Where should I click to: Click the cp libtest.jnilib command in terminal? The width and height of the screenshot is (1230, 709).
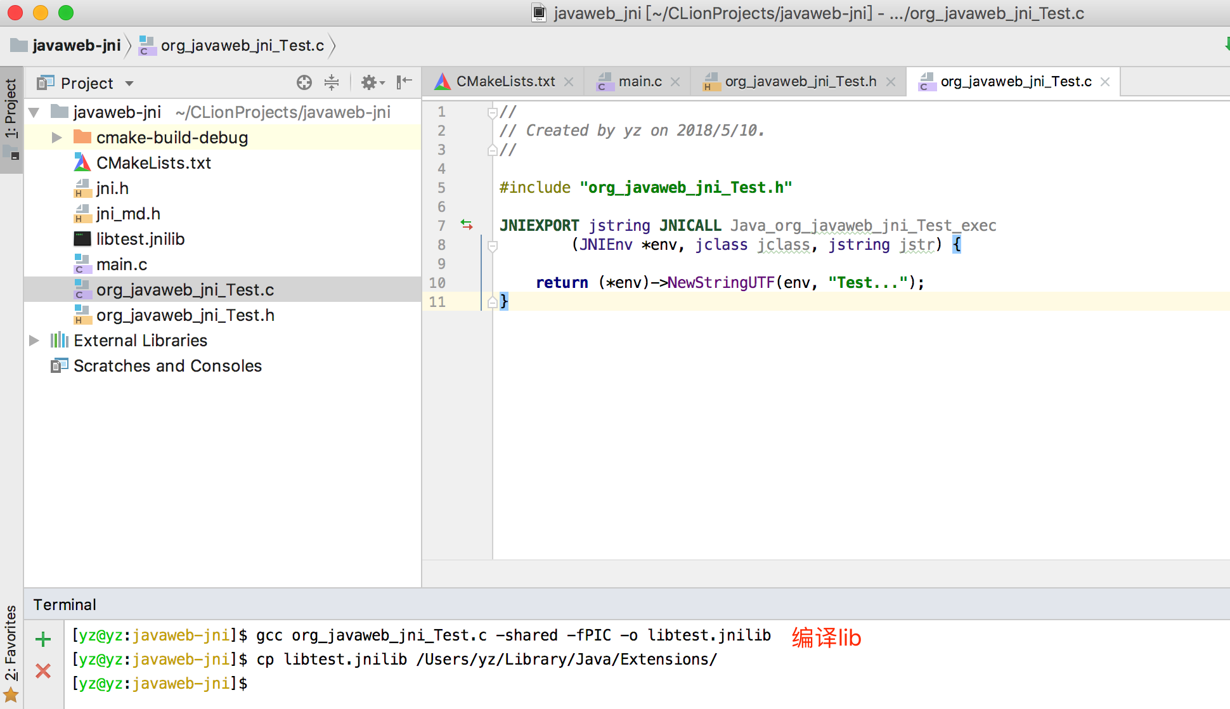coord(487,660)
